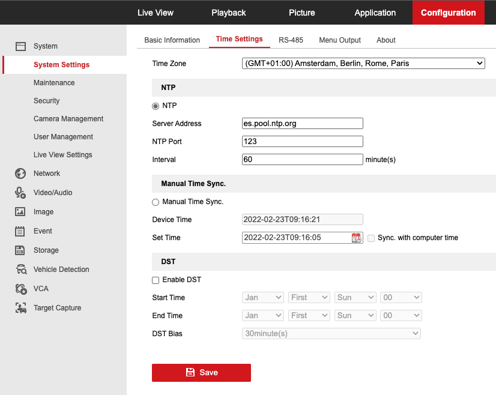Save the time settings
The width and height of the screenshot is (496, 395).
[x=201, y=373]
